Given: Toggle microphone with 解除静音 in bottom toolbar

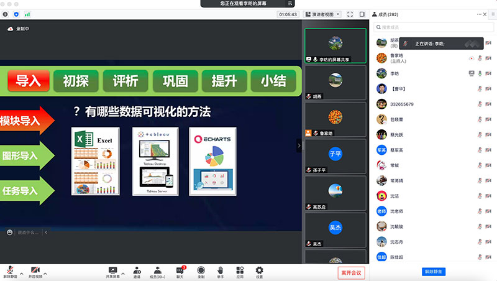Looking at the screenshot, I should [x=10, y=271].
